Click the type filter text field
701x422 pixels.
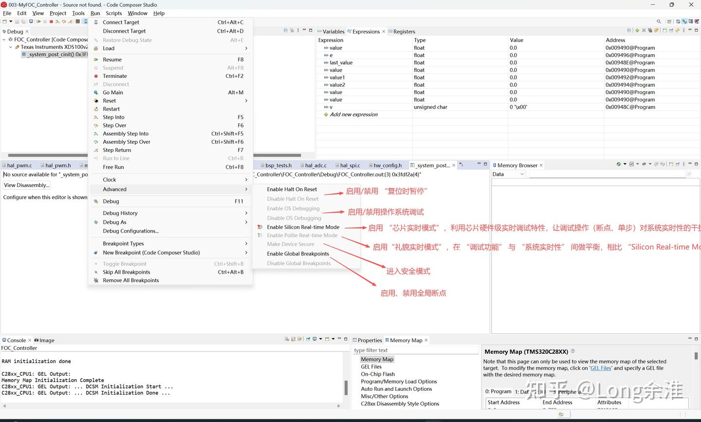click(x=416, y=350)
